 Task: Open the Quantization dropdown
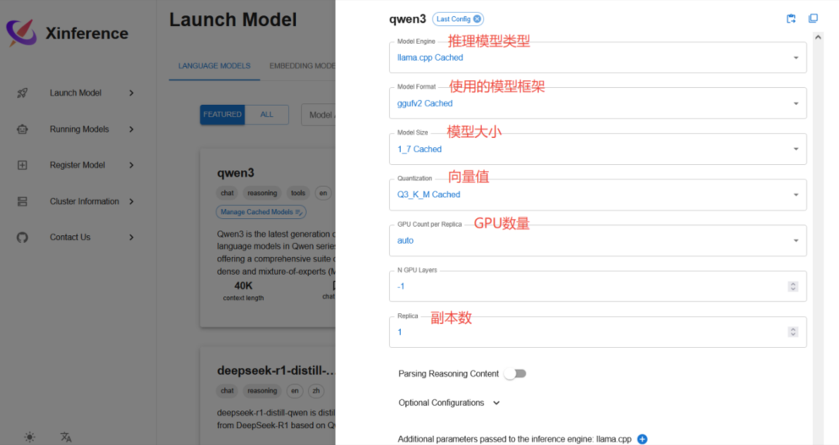598,195
